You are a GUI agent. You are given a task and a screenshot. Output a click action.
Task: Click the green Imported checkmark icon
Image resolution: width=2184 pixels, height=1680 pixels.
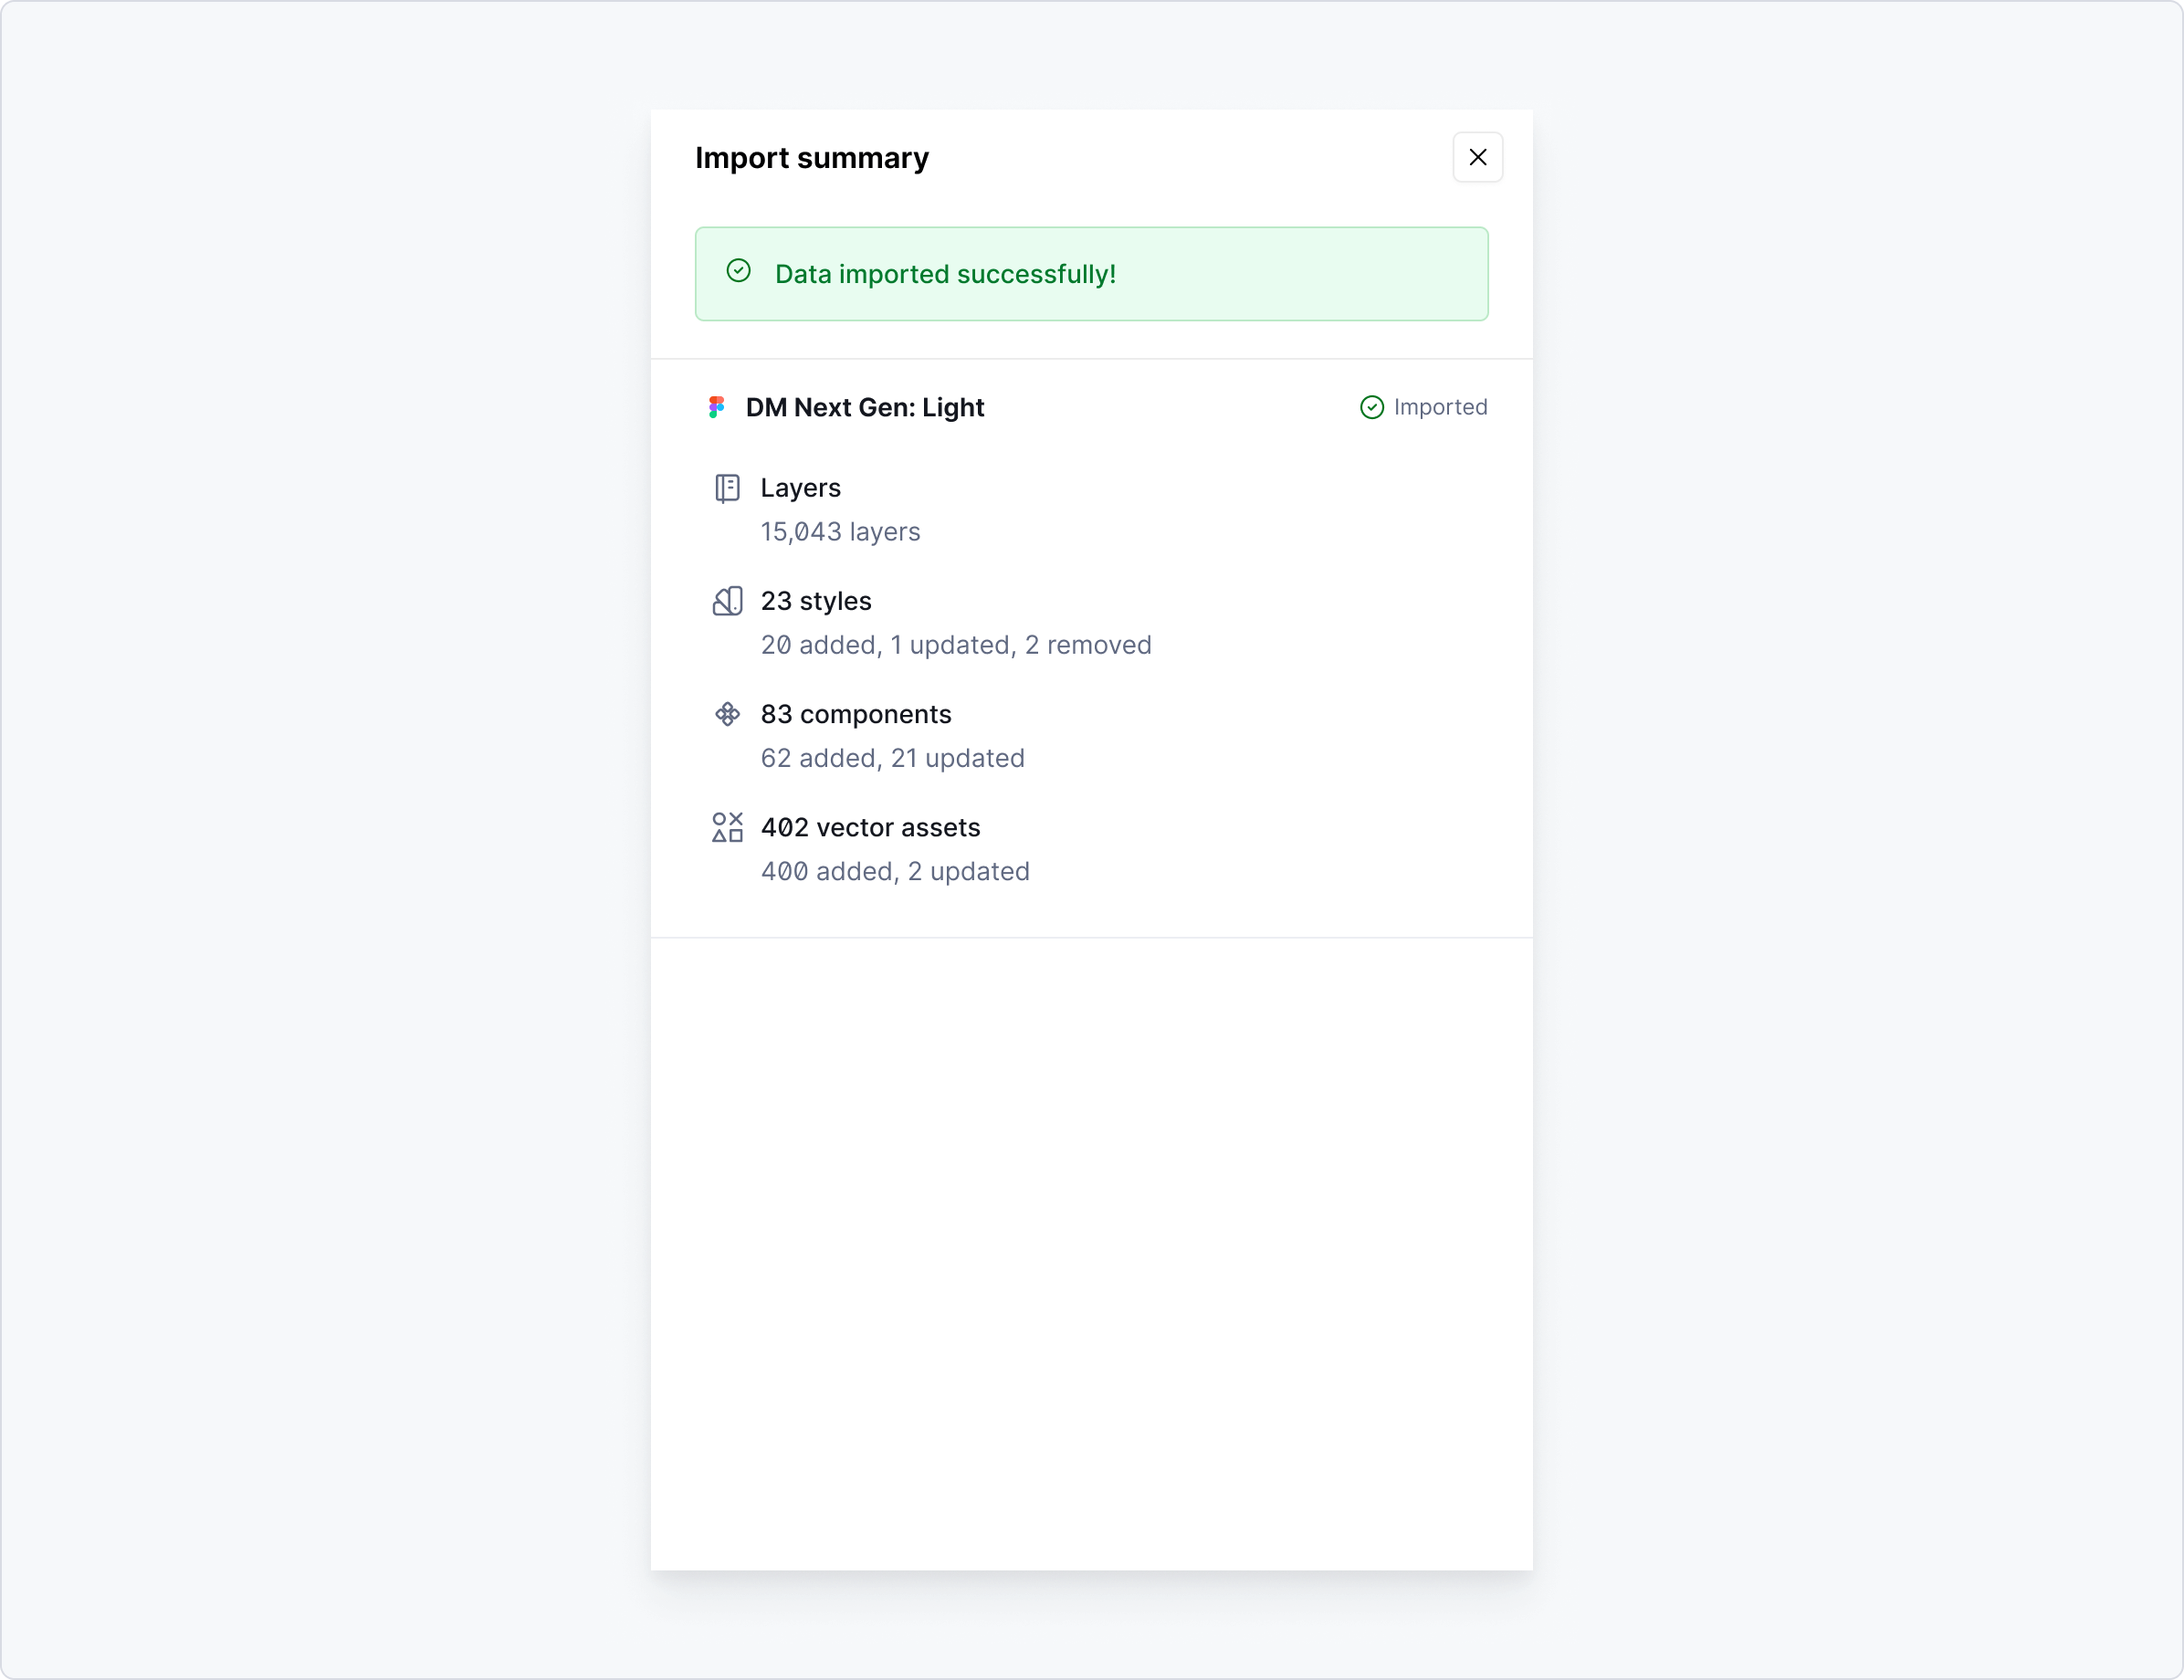[1371, 407]
